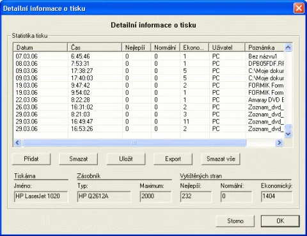Select the row dated 22.03.06

[149, 100]
